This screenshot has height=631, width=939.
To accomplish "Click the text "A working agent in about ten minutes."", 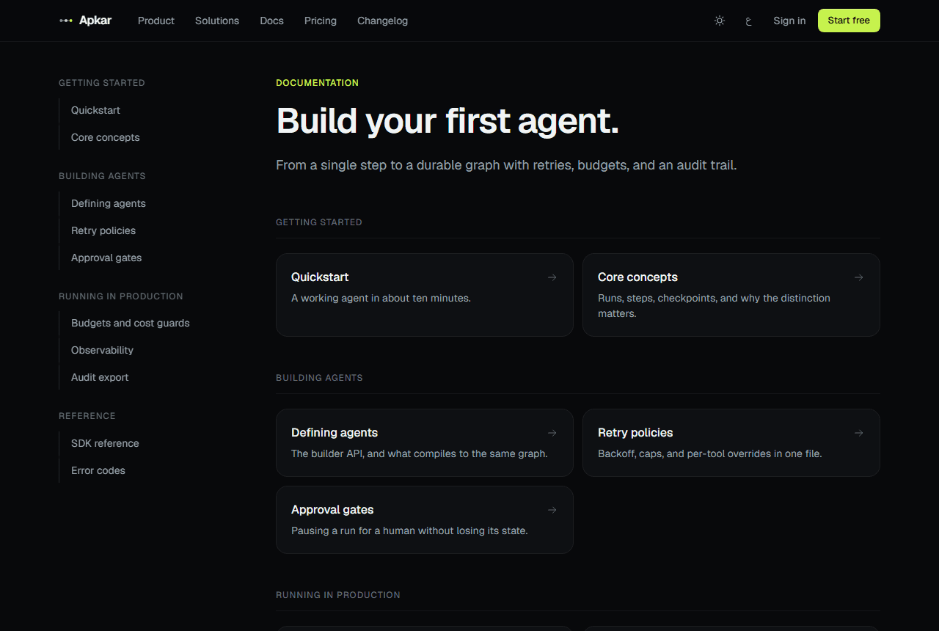I will pyautogui.click(x=381, y=298).
